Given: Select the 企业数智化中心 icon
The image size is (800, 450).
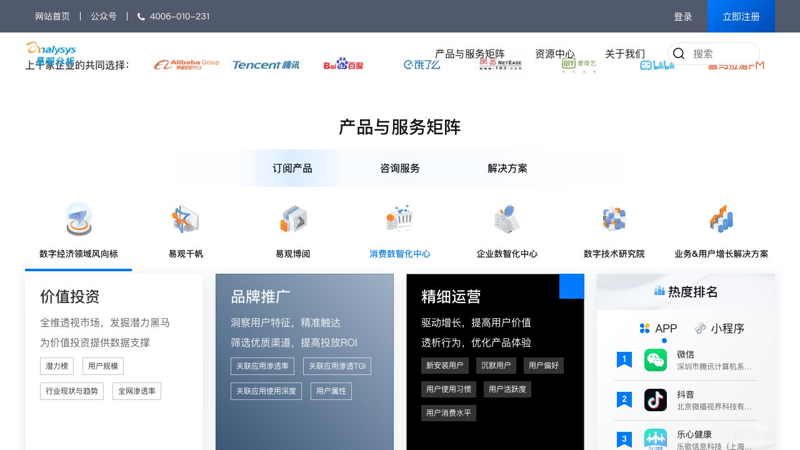Looking at the screenshot, I should coord(507,219).
